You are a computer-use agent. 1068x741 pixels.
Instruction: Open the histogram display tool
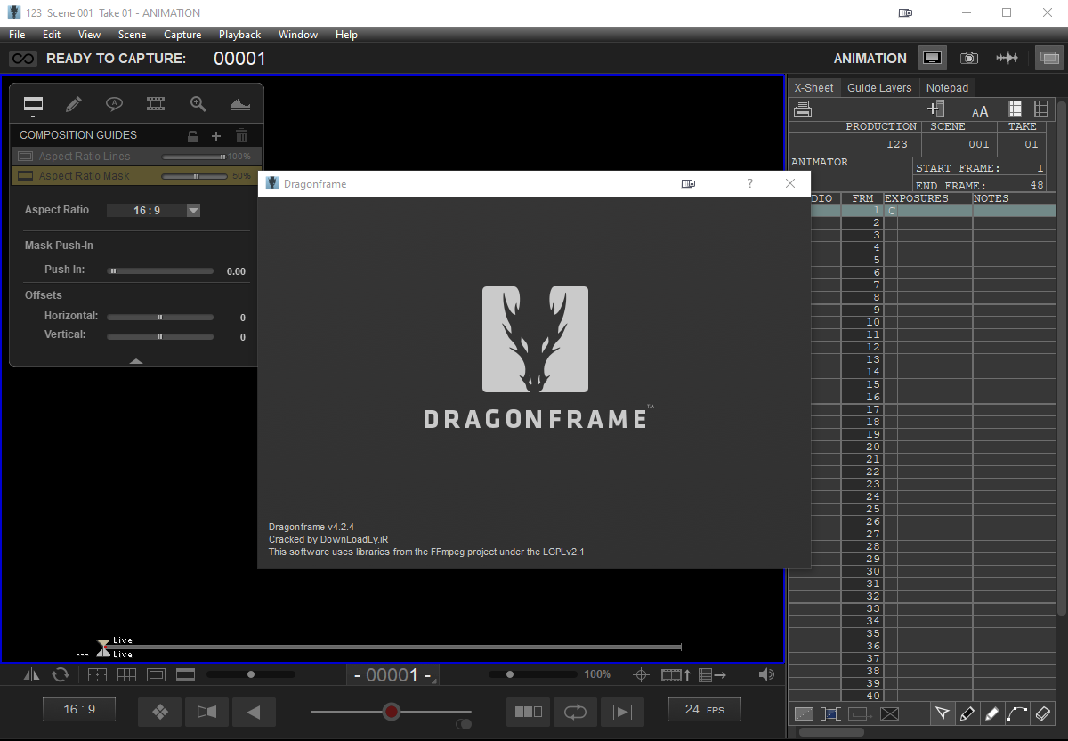[239, 103]
